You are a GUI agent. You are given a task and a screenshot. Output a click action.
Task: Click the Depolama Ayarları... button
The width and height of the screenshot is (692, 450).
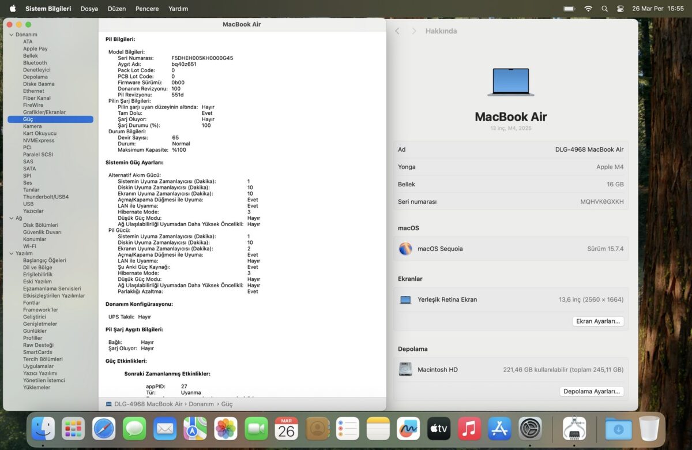coord(592,391)
